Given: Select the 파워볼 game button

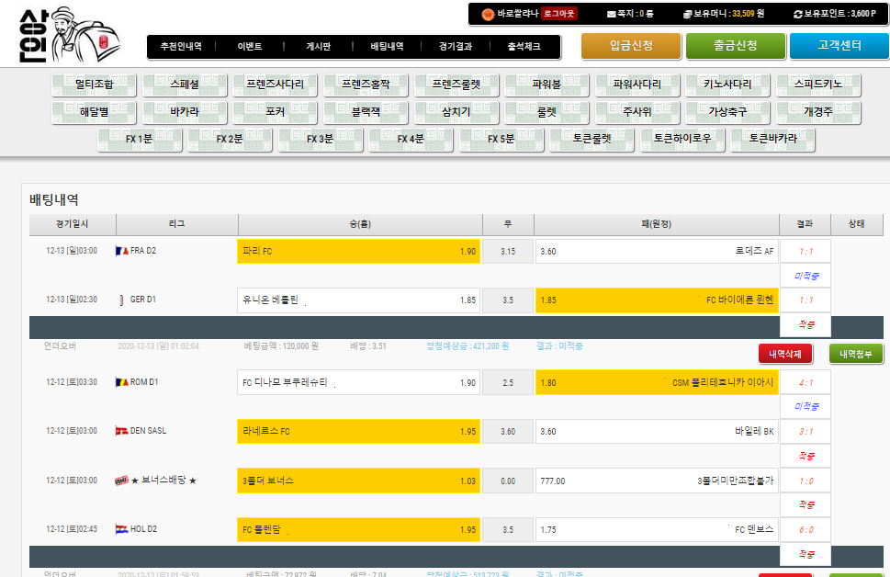Looking at the screenshot, I should click(x=546, y=85).
